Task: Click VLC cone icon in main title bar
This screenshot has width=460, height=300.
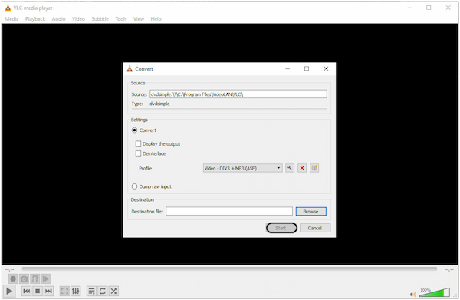Action: coord(8,8)
